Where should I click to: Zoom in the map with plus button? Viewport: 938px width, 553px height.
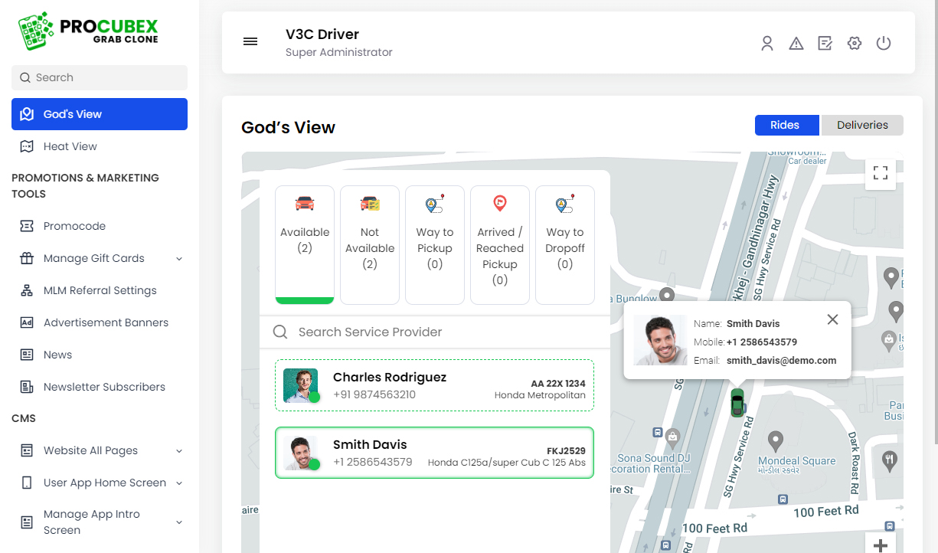coord(881,545)
